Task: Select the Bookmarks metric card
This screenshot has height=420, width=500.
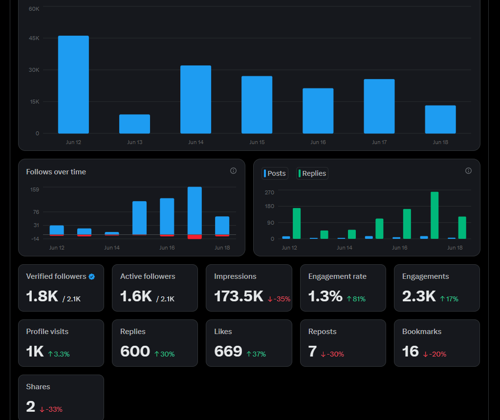Action: pyautogui.click(x=437, y=343)
